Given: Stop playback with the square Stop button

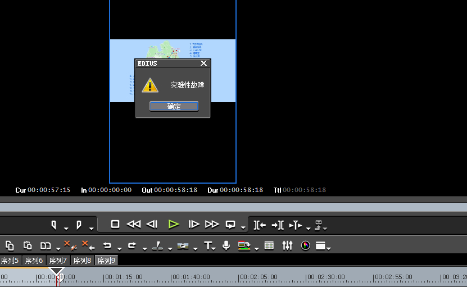Looking at the screenshot, I should [x=115, y=224].
